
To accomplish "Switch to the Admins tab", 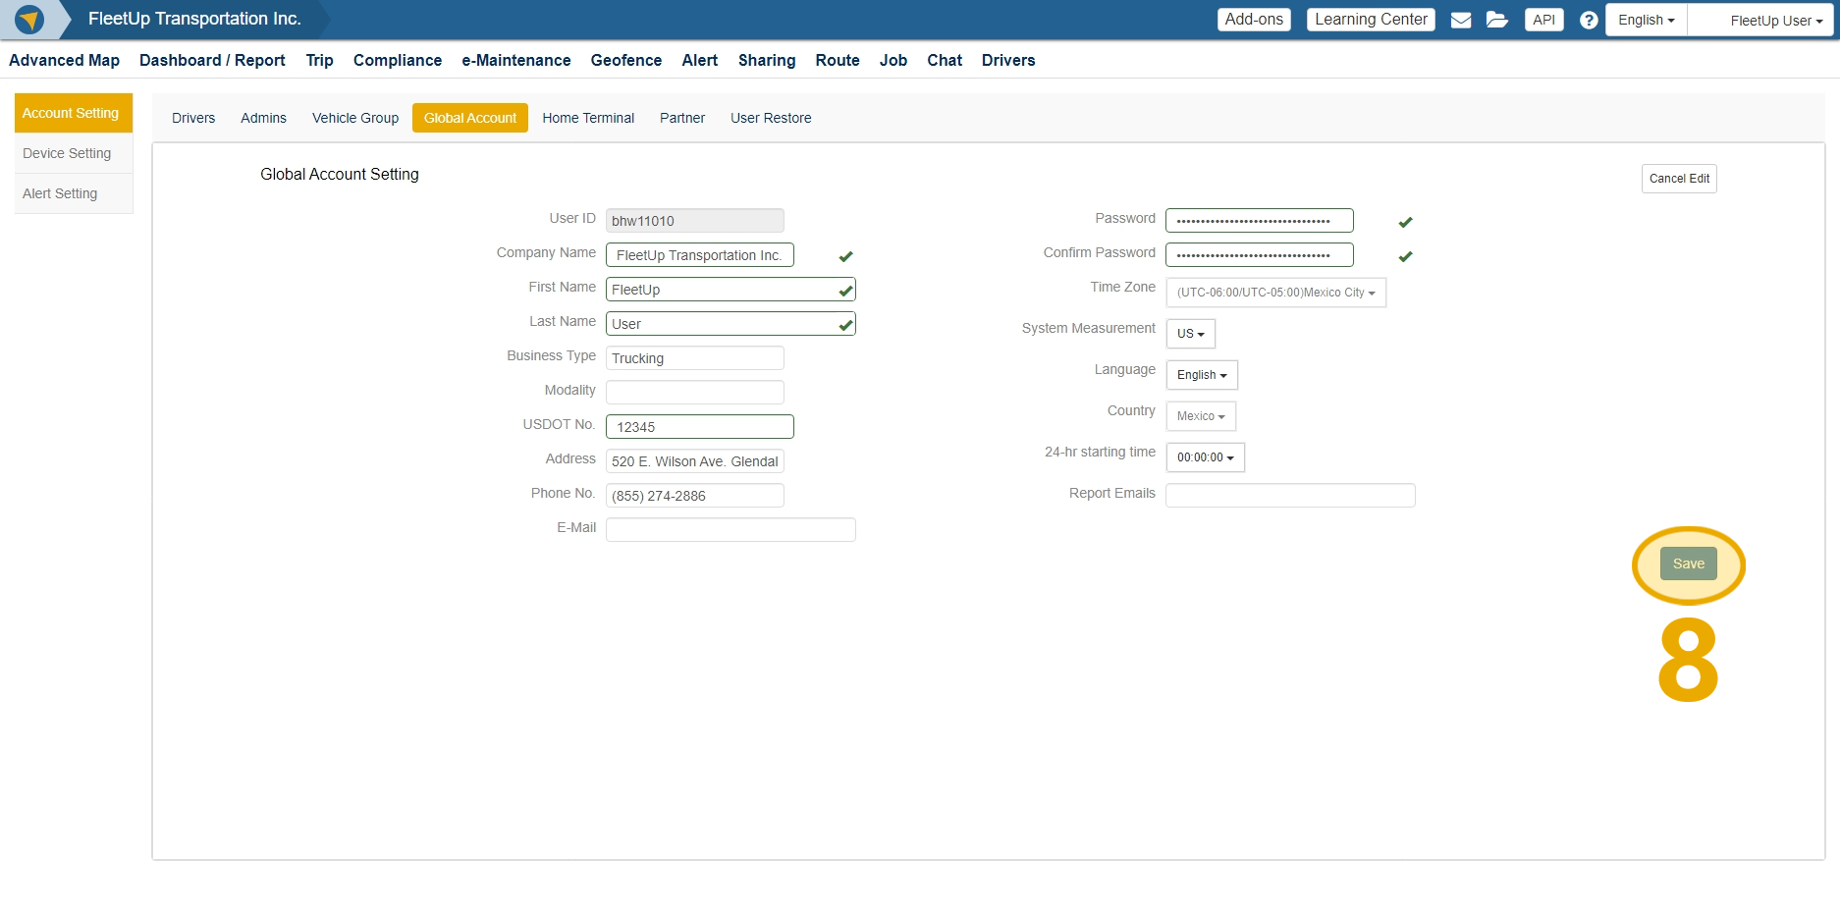I will 263,118.
